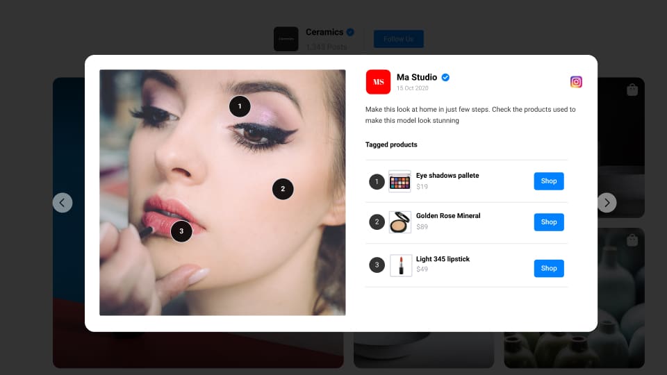This screenshot has width=667, height=375.
Task: Open Ma Studio profile name
Action: pyautogui.click(x=417, y=77)
